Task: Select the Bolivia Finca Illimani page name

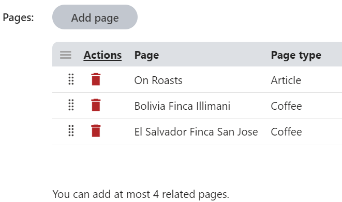Action: click(x=182, y=106)
